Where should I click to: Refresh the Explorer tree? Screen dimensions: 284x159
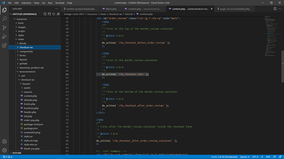point(54,14)
